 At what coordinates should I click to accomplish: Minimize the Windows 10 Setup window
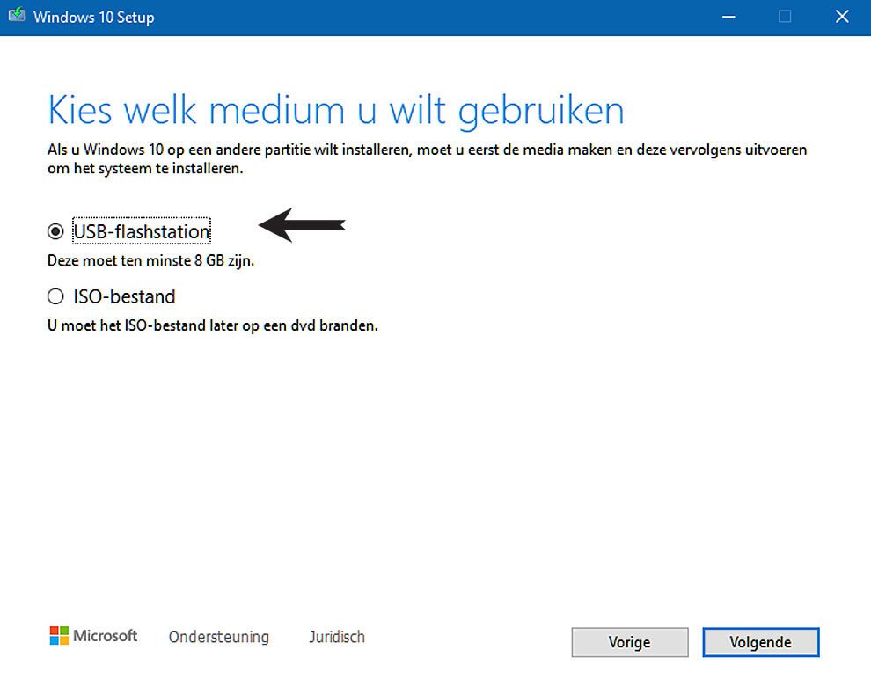(x=728, y=17)
